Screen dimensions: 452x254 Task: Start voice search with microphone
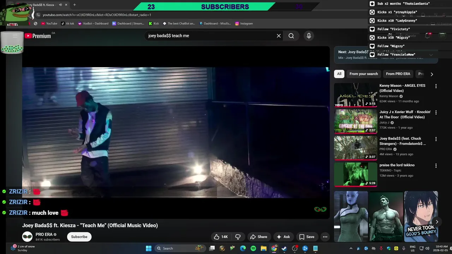(x=309, y=36)
